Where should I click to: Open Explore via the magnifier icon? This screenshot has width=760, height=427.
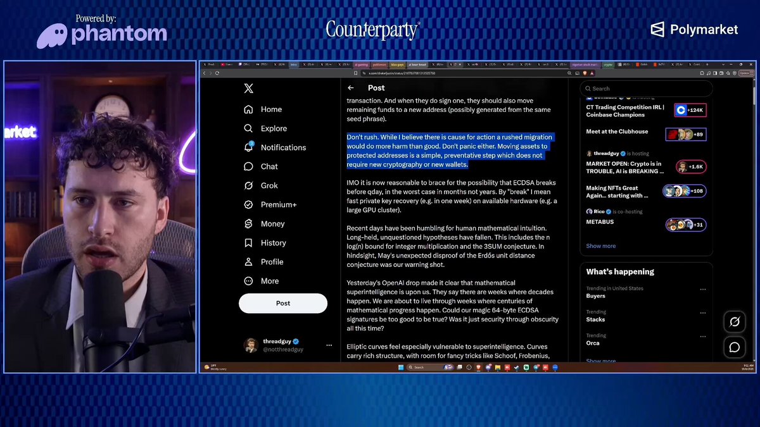tap(249, 128)
